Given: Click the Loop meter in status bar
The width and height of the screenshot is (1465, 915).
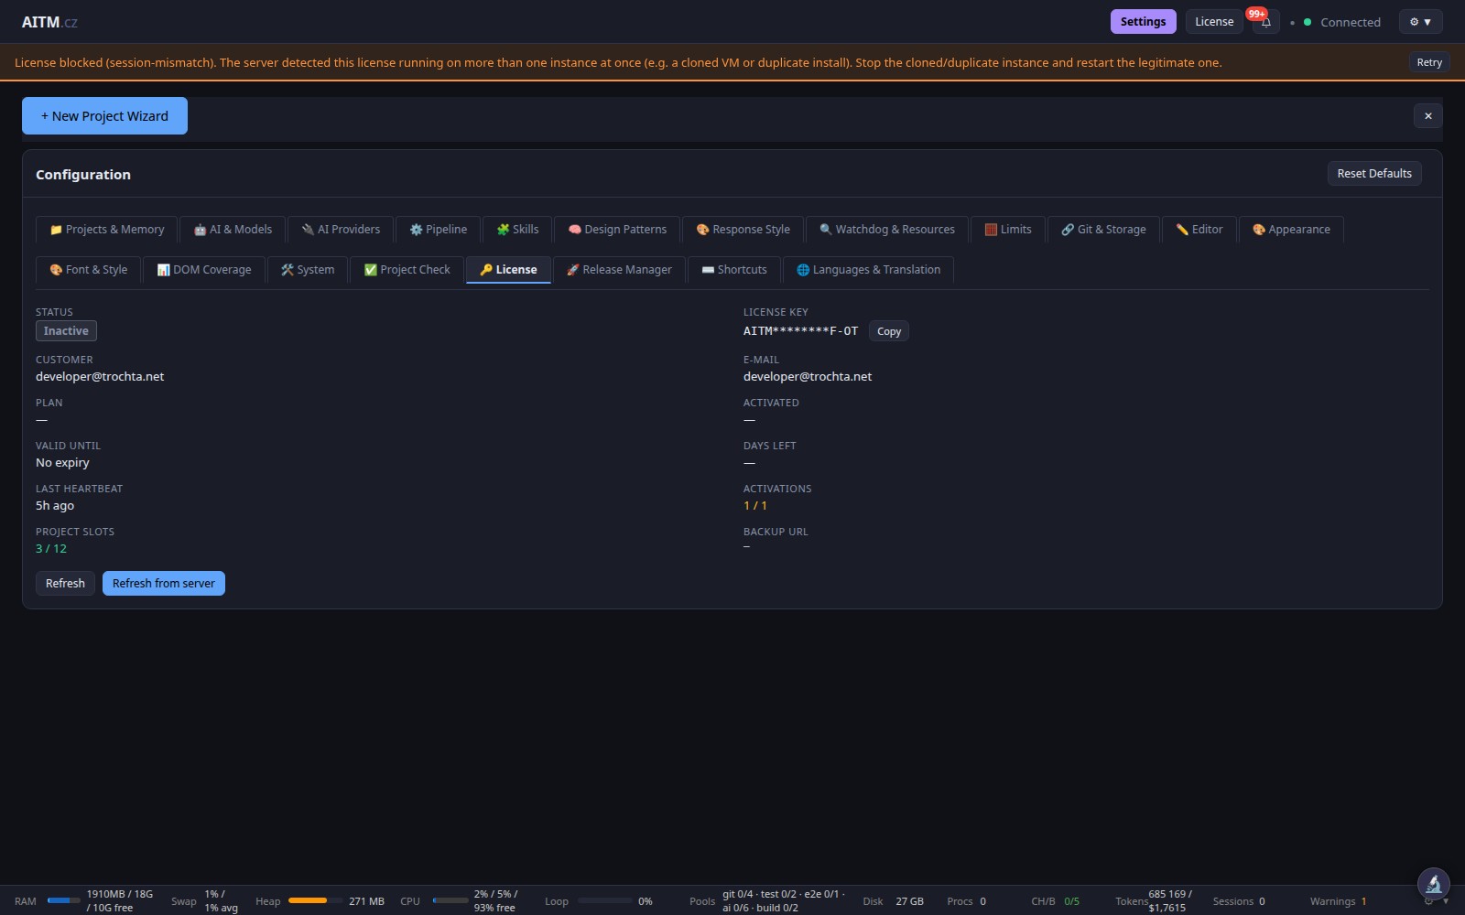Looking at the screenshot, I should [604, 900].
